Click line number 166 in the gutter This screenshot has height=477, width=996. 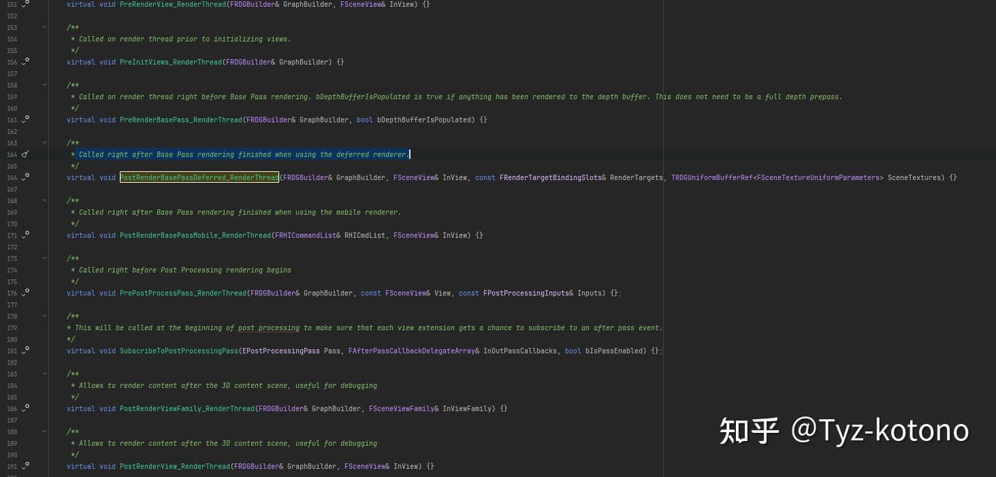pyautogui.click(x=12, y=177)
